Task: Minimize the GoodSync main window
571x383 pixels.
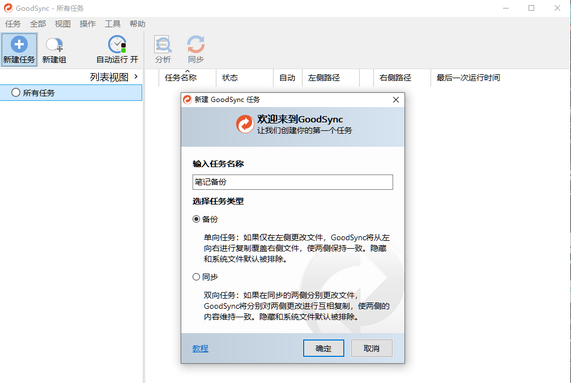Action: point(506,8)
